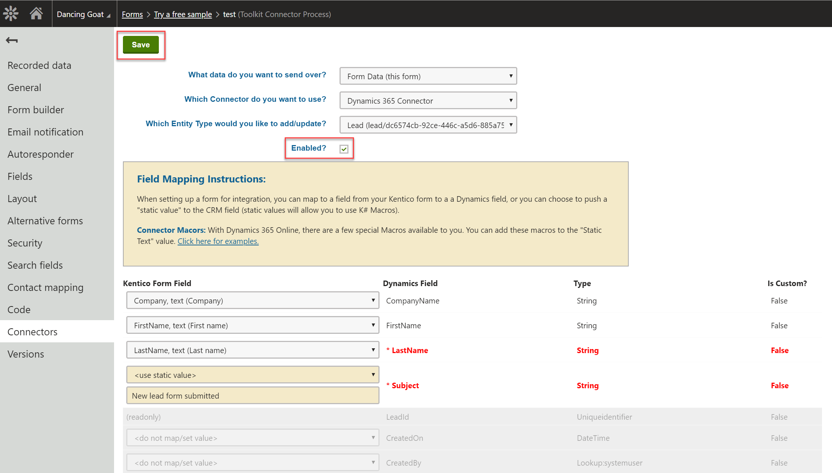Screen dimensions: 832x473
Task: Click the Kentico logo icon
Action: click(11, 13)
